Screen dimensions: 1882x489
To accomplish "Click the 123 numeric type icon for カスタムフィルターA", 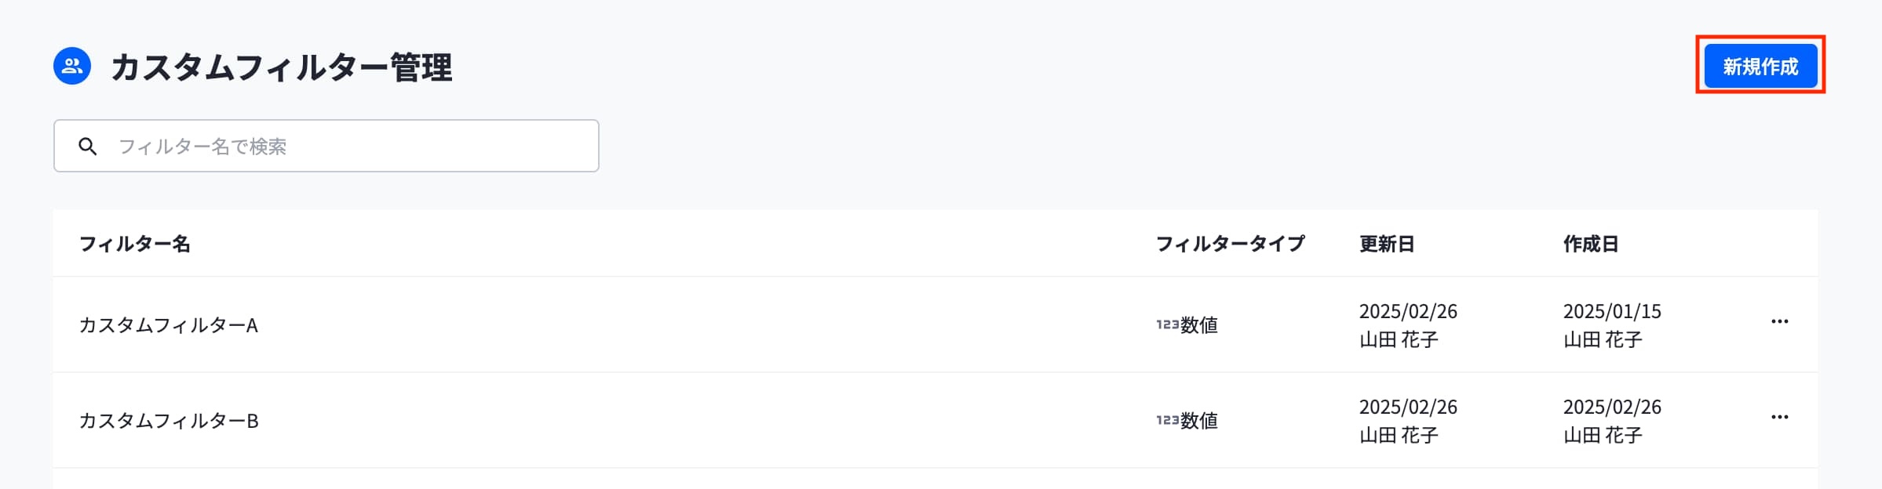I will click(x=1167, y=324).
